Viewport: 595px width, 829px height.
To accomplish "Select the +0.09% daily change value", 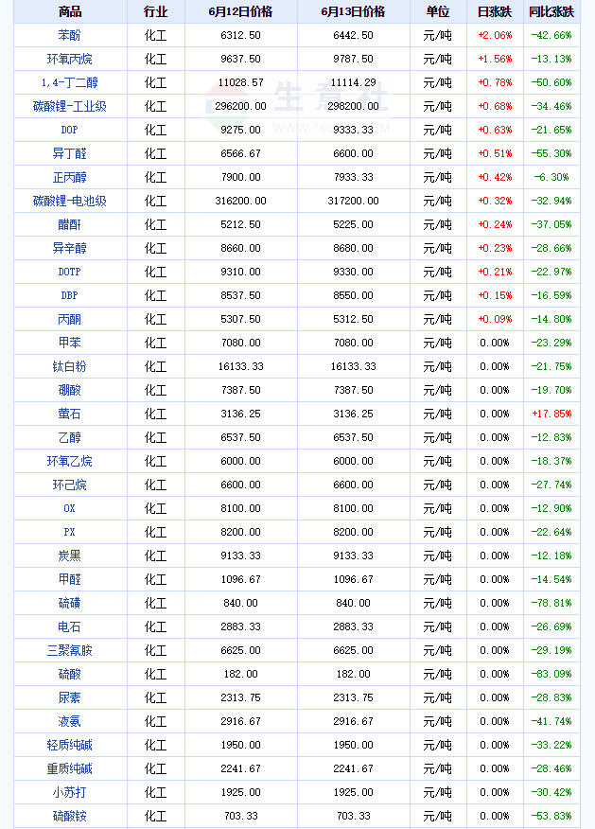I will pyautogui.click(x=495, y=319).
